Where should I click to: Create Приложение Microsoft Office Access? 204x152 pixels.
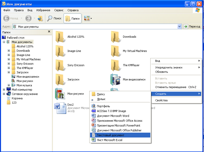(x=120, y=121)
